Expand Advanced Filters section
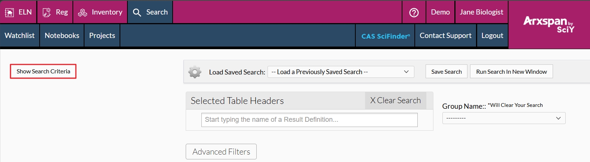 pyautogui.click(x=221, y=152)
